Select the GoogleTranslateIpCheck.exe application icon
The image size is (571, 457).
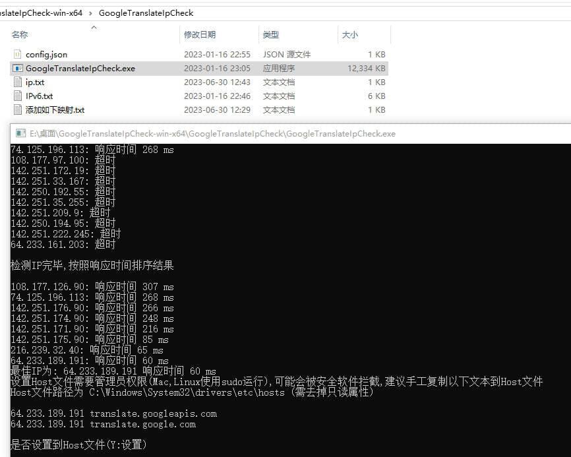[18, 68]
